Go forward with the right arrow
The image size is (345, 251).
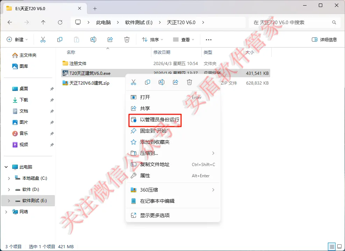coord(27,22)
